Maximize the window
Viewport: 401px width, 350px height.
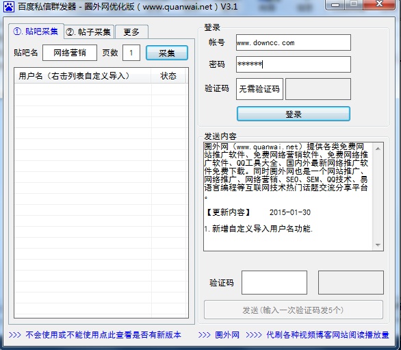(354, 5)
